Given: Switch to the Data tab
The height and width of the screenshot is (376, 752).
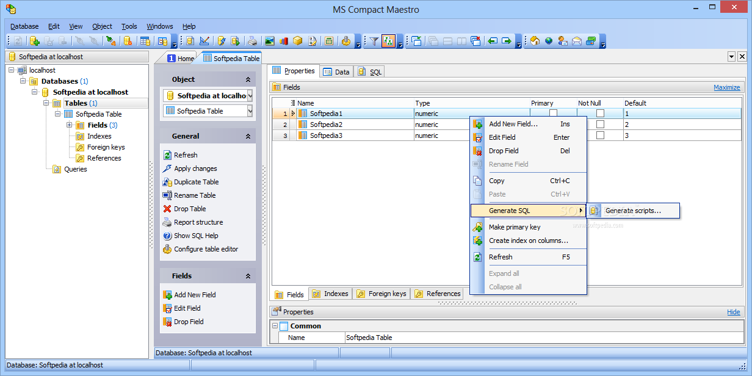Looking at the screenshot, I should click(336, 72).
